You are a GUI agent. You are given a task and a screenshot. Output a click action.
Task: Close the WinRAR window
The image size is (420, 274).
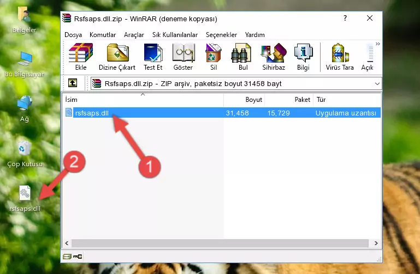tap(370, 18)
